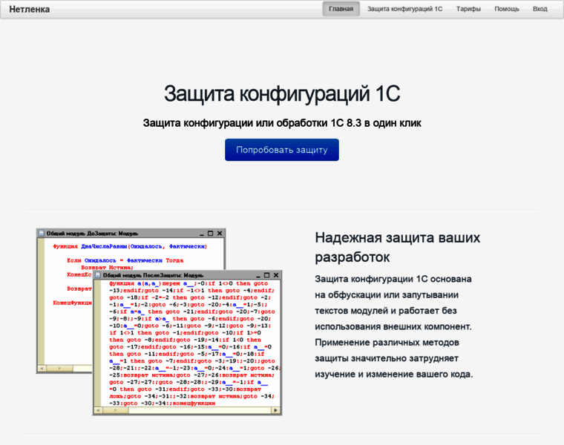Screen dimensions: 564x445
Task: Open the Помощь page
Action: click(x=506, y=9)
